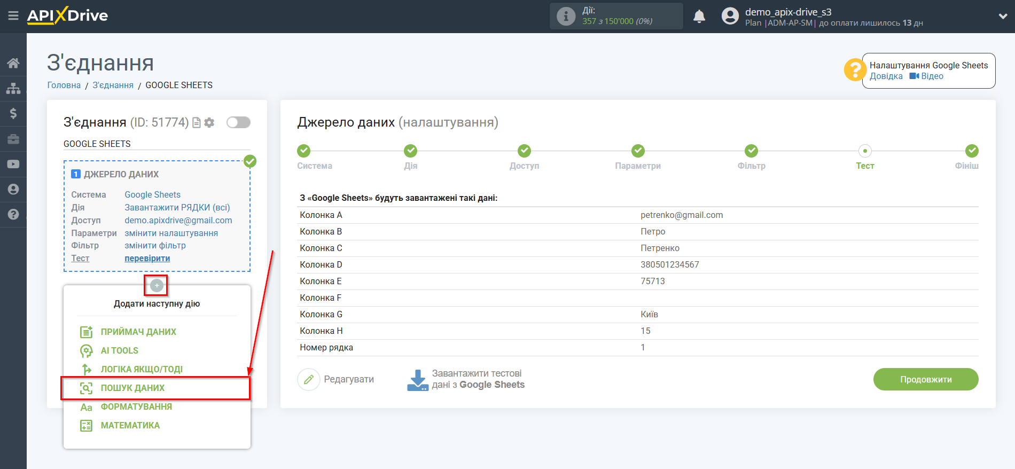Toggle the connection on/off switch

click(x=238, y=122)
